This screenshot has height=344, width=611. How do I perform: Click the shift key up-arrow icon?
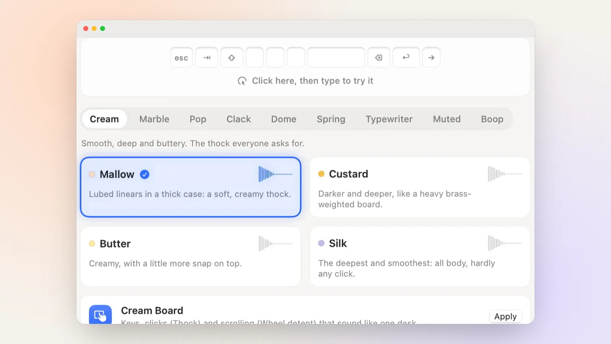click(x=231, y=58)
